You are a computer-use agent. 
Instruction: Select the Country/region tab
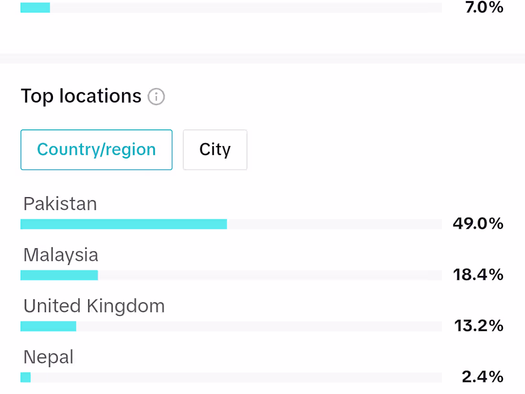click(96, 149)
